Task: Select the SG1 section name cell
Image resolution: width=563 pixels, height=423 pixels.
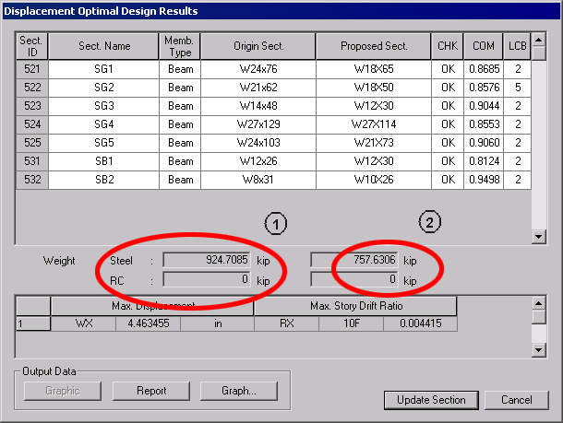Action: pyautogui.click(x=103, y=70)
